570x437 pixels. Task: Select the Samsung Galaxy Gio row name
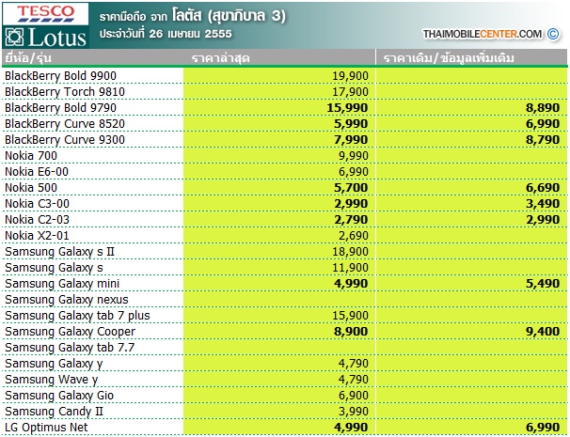(x=59, y=396)
